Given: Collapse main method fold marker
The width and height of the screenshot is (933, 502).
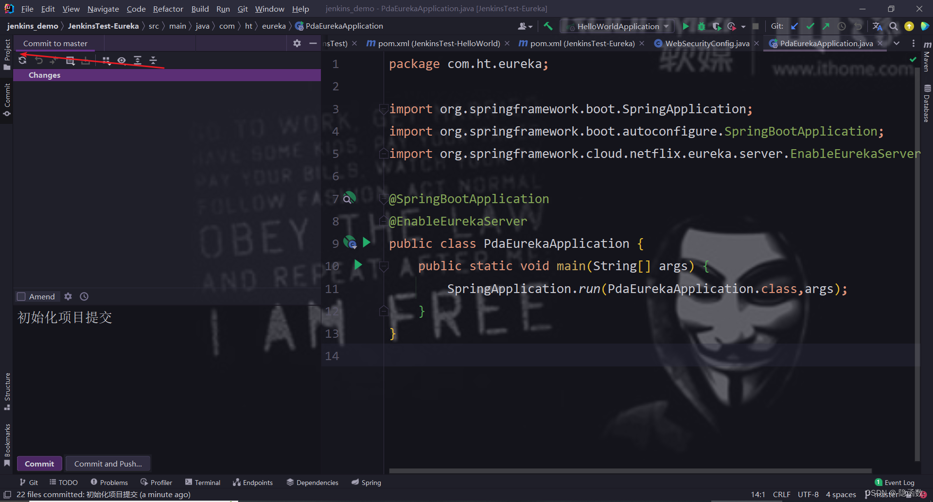Looking at the screenshot, I should [x=384, y=266].
